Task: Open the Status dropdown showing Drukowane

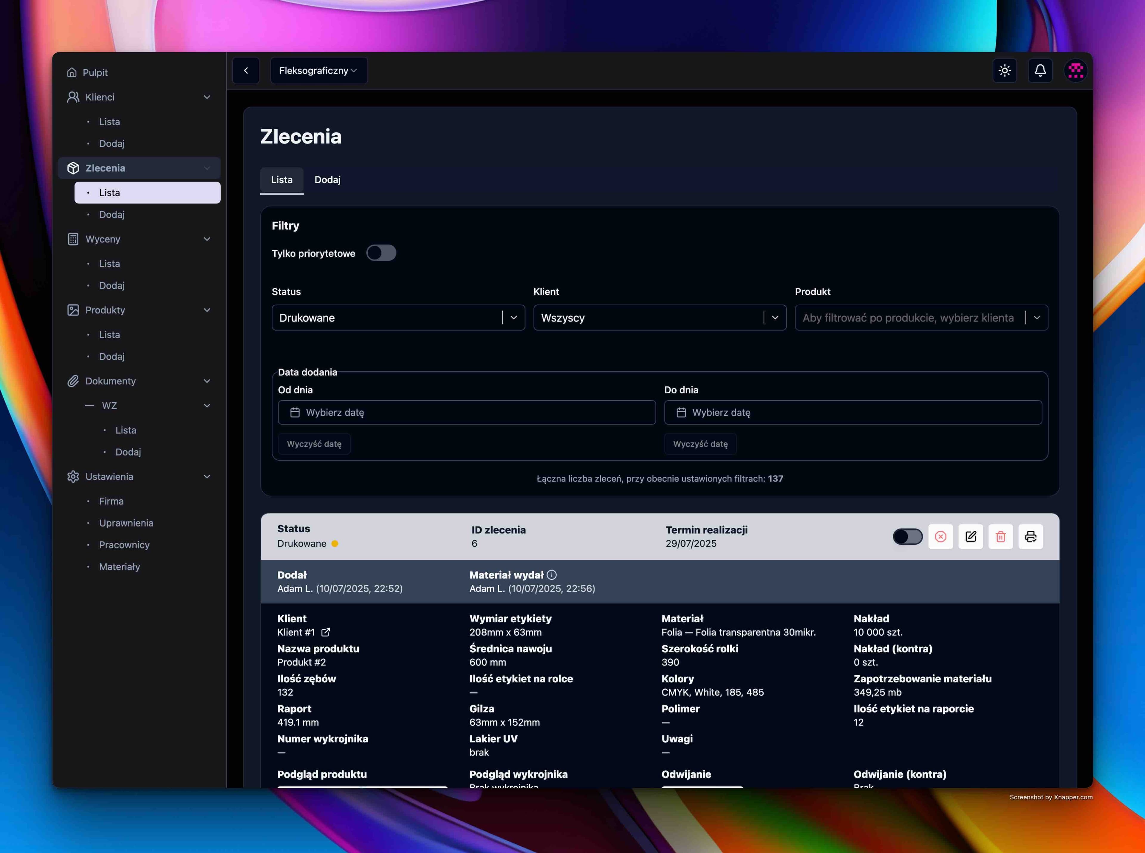Action: tap(398, 318)
